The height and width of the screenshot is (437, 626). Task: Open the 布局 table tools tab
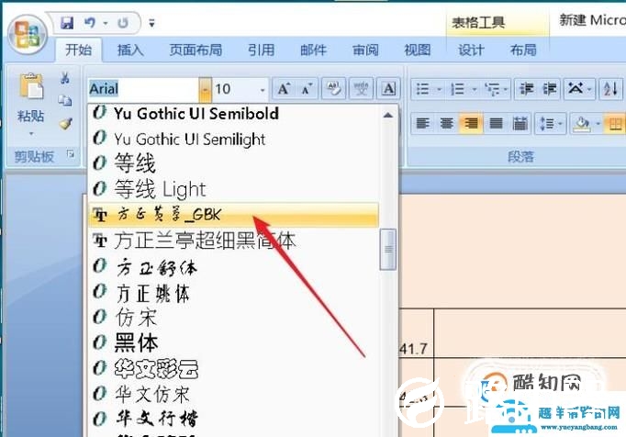click(x=523, y=50)
